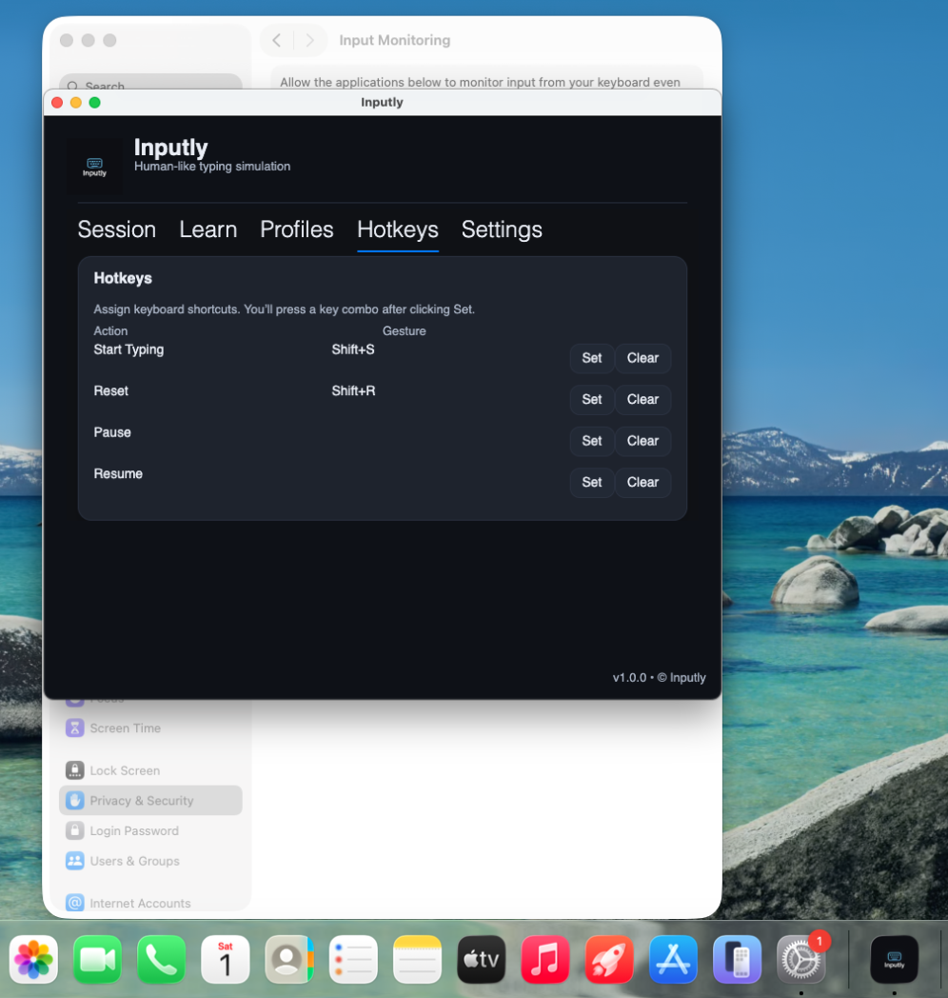Clear the Resume hotkey

click(x=642, y=483)
